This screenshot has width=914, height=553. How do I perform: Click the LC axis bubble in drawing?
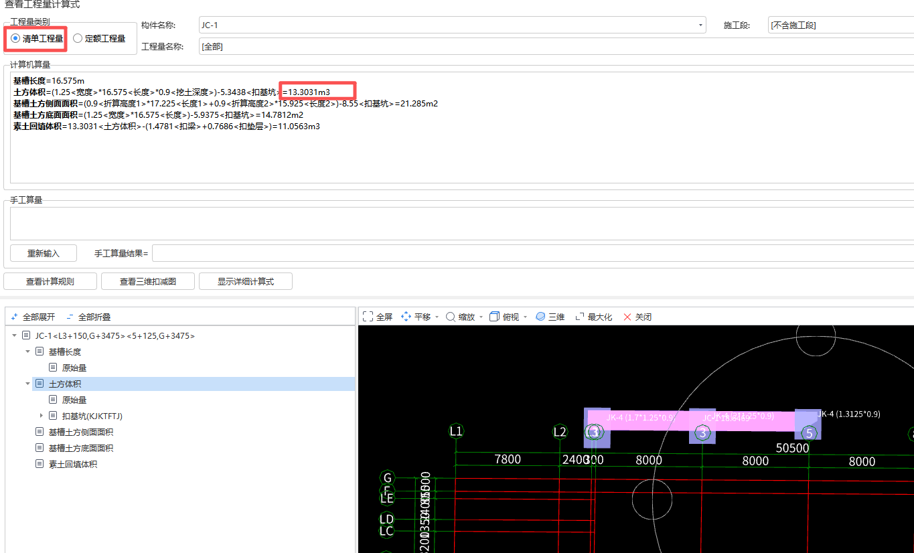(x=386, y=531)
